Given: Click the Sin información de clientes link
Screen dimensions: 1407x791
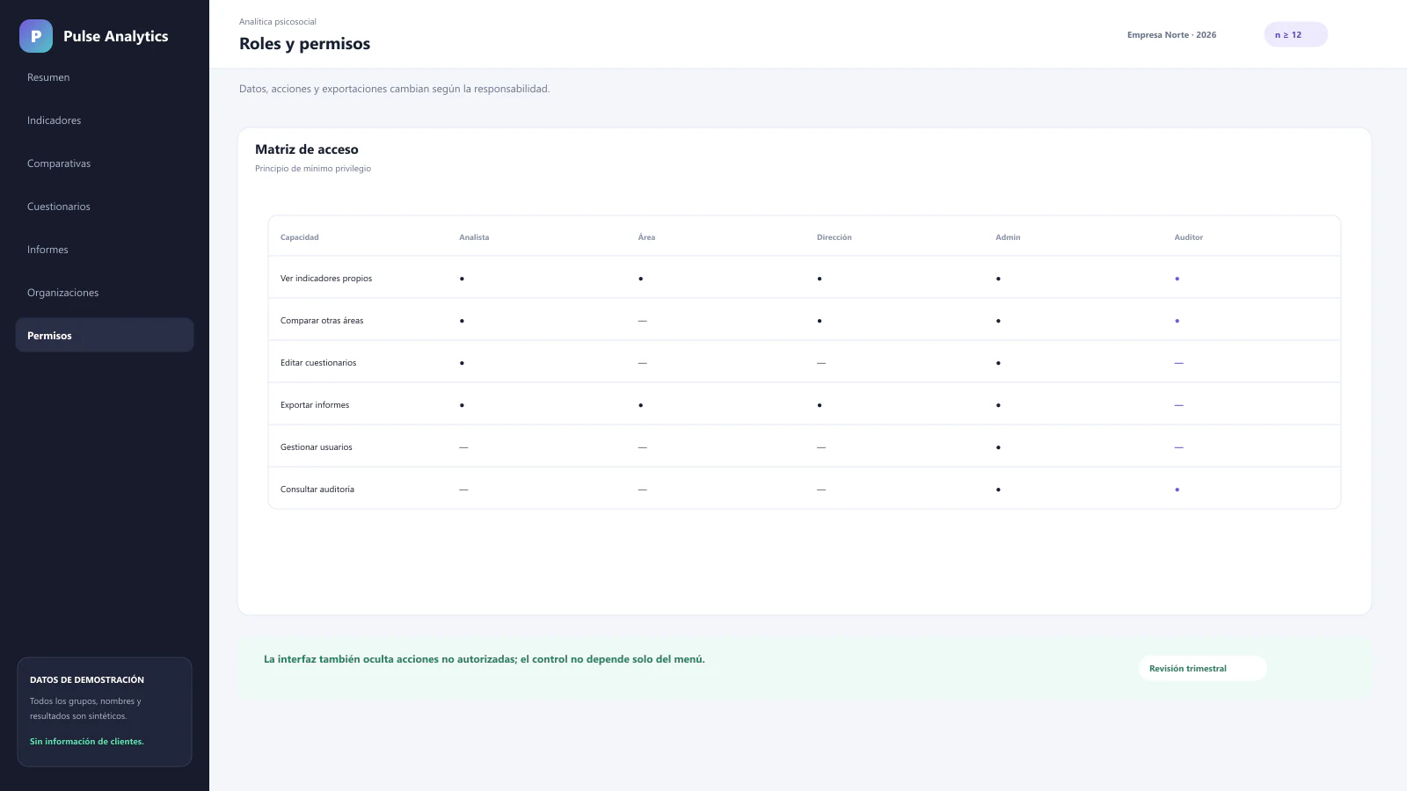Looking at the screenshot, I should tap(86, 742).
